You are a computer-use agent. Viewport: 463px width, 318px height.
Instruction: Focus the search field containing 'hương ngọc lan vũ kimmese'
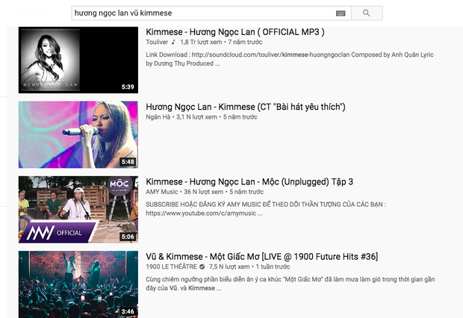[x=211, y=13]
